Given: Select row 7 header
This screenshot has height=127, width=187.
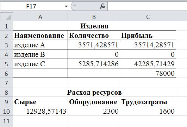Looking at the screenshot, I should click(x=6, y=83).
